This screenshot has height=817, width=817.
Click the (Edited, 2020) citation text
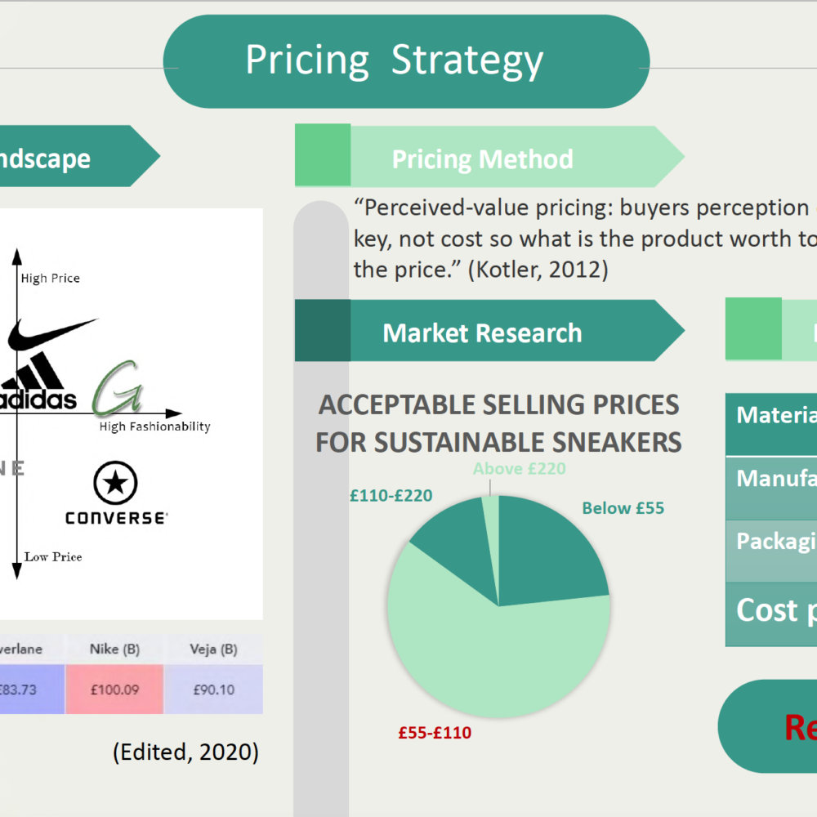[186, 752]
